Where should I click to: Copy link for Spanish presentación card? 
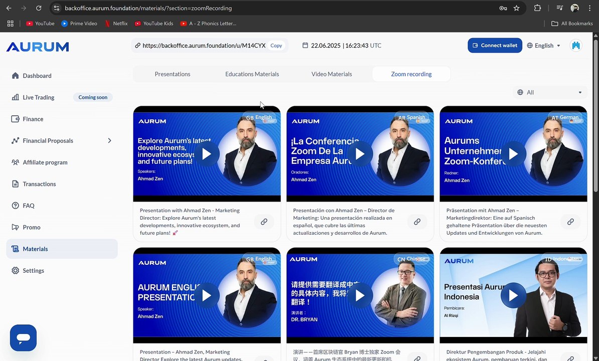[417, 222]
